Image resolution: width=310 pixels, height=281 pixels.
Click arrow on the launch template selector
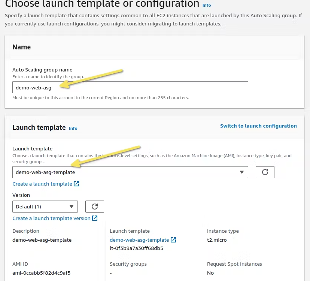pyautogui.click(x=241, y=172)
